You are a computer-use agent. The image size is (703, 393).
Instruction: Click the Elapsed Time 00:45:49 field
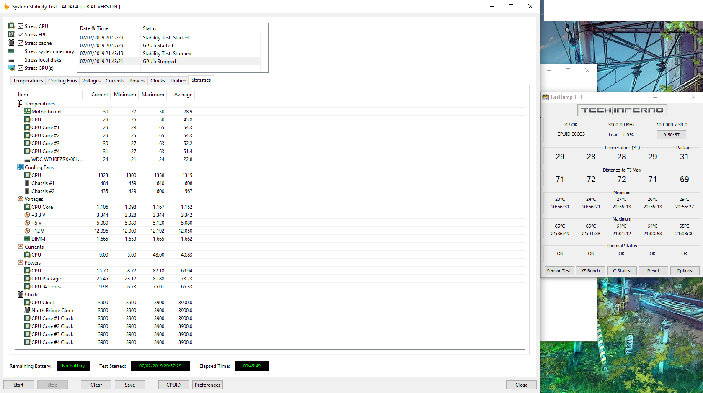252,366
